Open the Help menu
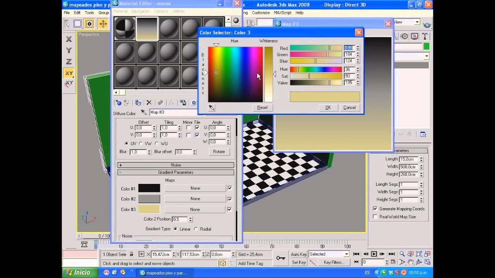 [x=299, y=13]
